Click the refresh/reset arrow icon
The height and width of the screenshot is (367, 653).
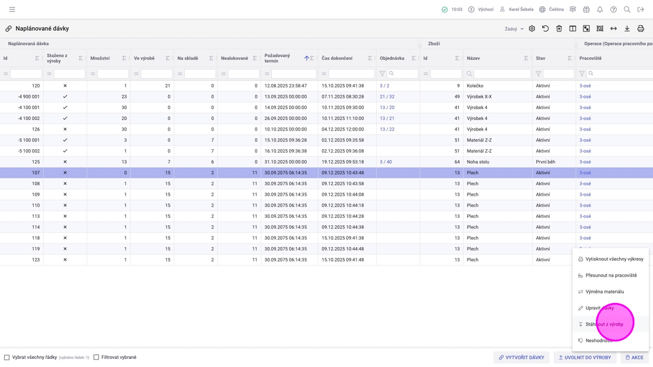coord(545,29)
